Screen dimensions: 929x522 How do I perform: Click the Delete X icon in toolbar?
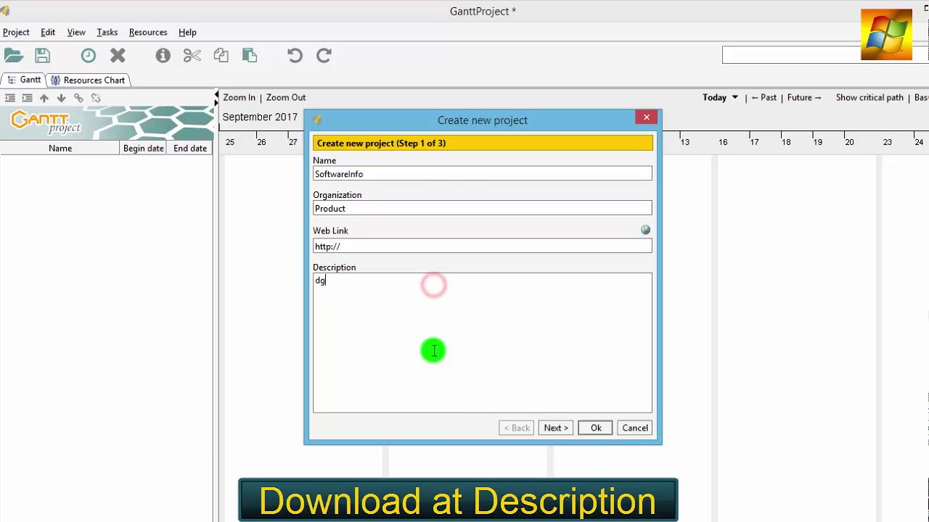click(x=118, y=55)
